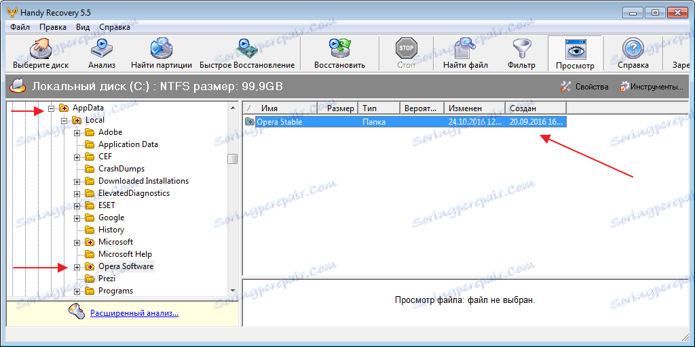
Task: Toggle the Preview (Просмотр) panel button
Action: pyautogui.click(x=575, y=54)
